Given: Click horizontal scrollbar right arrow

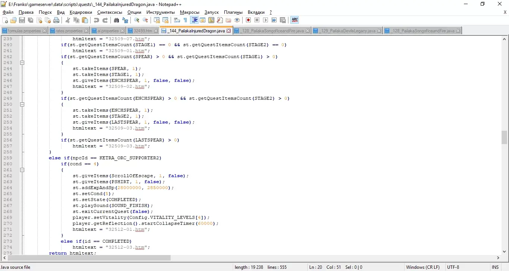Looking at the screenshot, I should tap(498, 258).
